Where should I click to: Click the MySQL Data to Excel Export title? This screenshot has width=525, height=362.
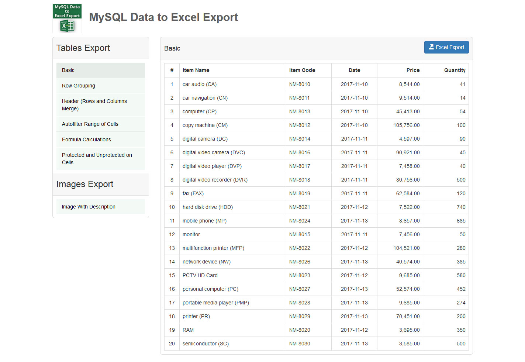coord(163,17)
